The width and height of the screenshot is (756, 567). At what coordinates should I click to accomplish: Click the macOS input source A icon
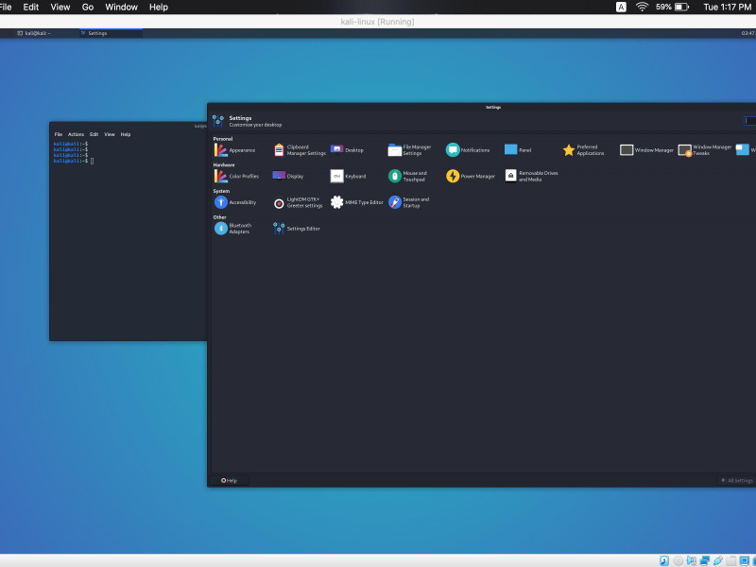tap(621, 7)
